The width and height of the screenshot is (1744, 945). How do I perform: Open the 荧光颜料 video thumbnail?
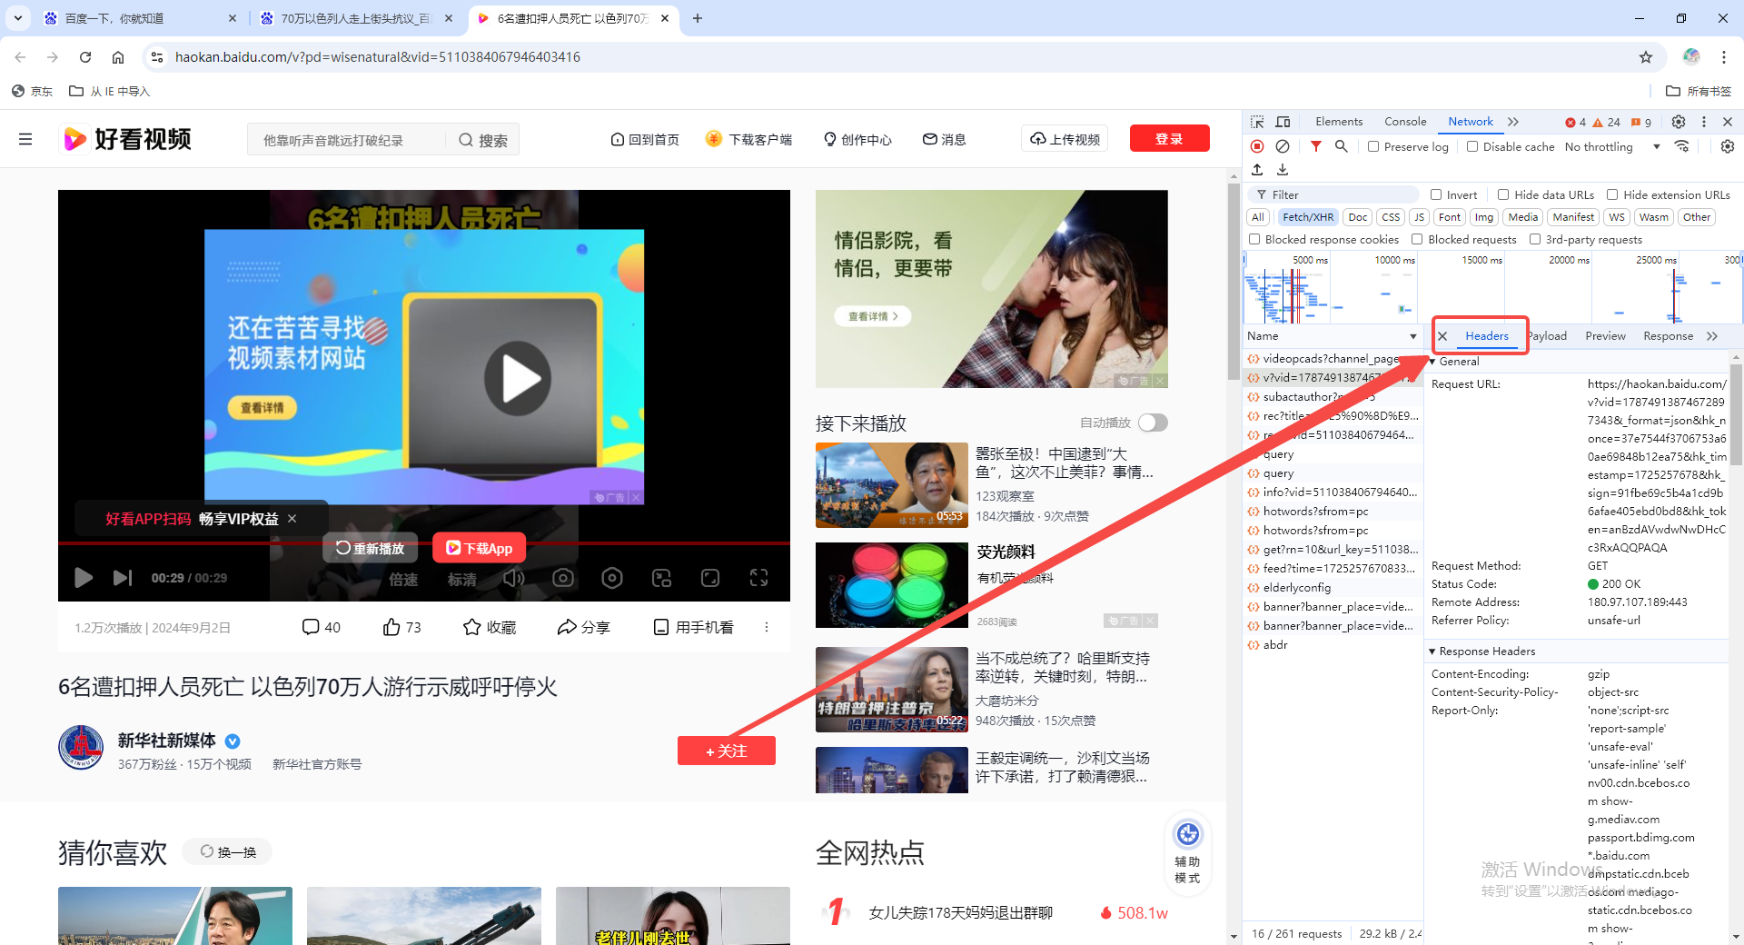891,585
